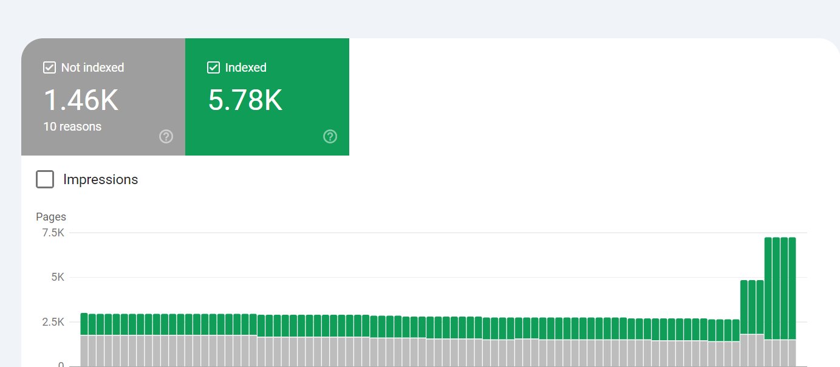Select the green Indexed card
Viewport: 840px width, 367px height.
coord(267,97)
